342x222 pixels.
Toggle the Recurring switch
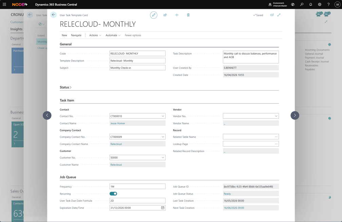[x=113, y=193]
